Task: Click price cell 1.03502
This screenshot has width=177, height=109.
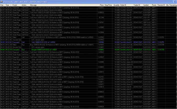Action: pyautogui.click(x=101, y=8)
